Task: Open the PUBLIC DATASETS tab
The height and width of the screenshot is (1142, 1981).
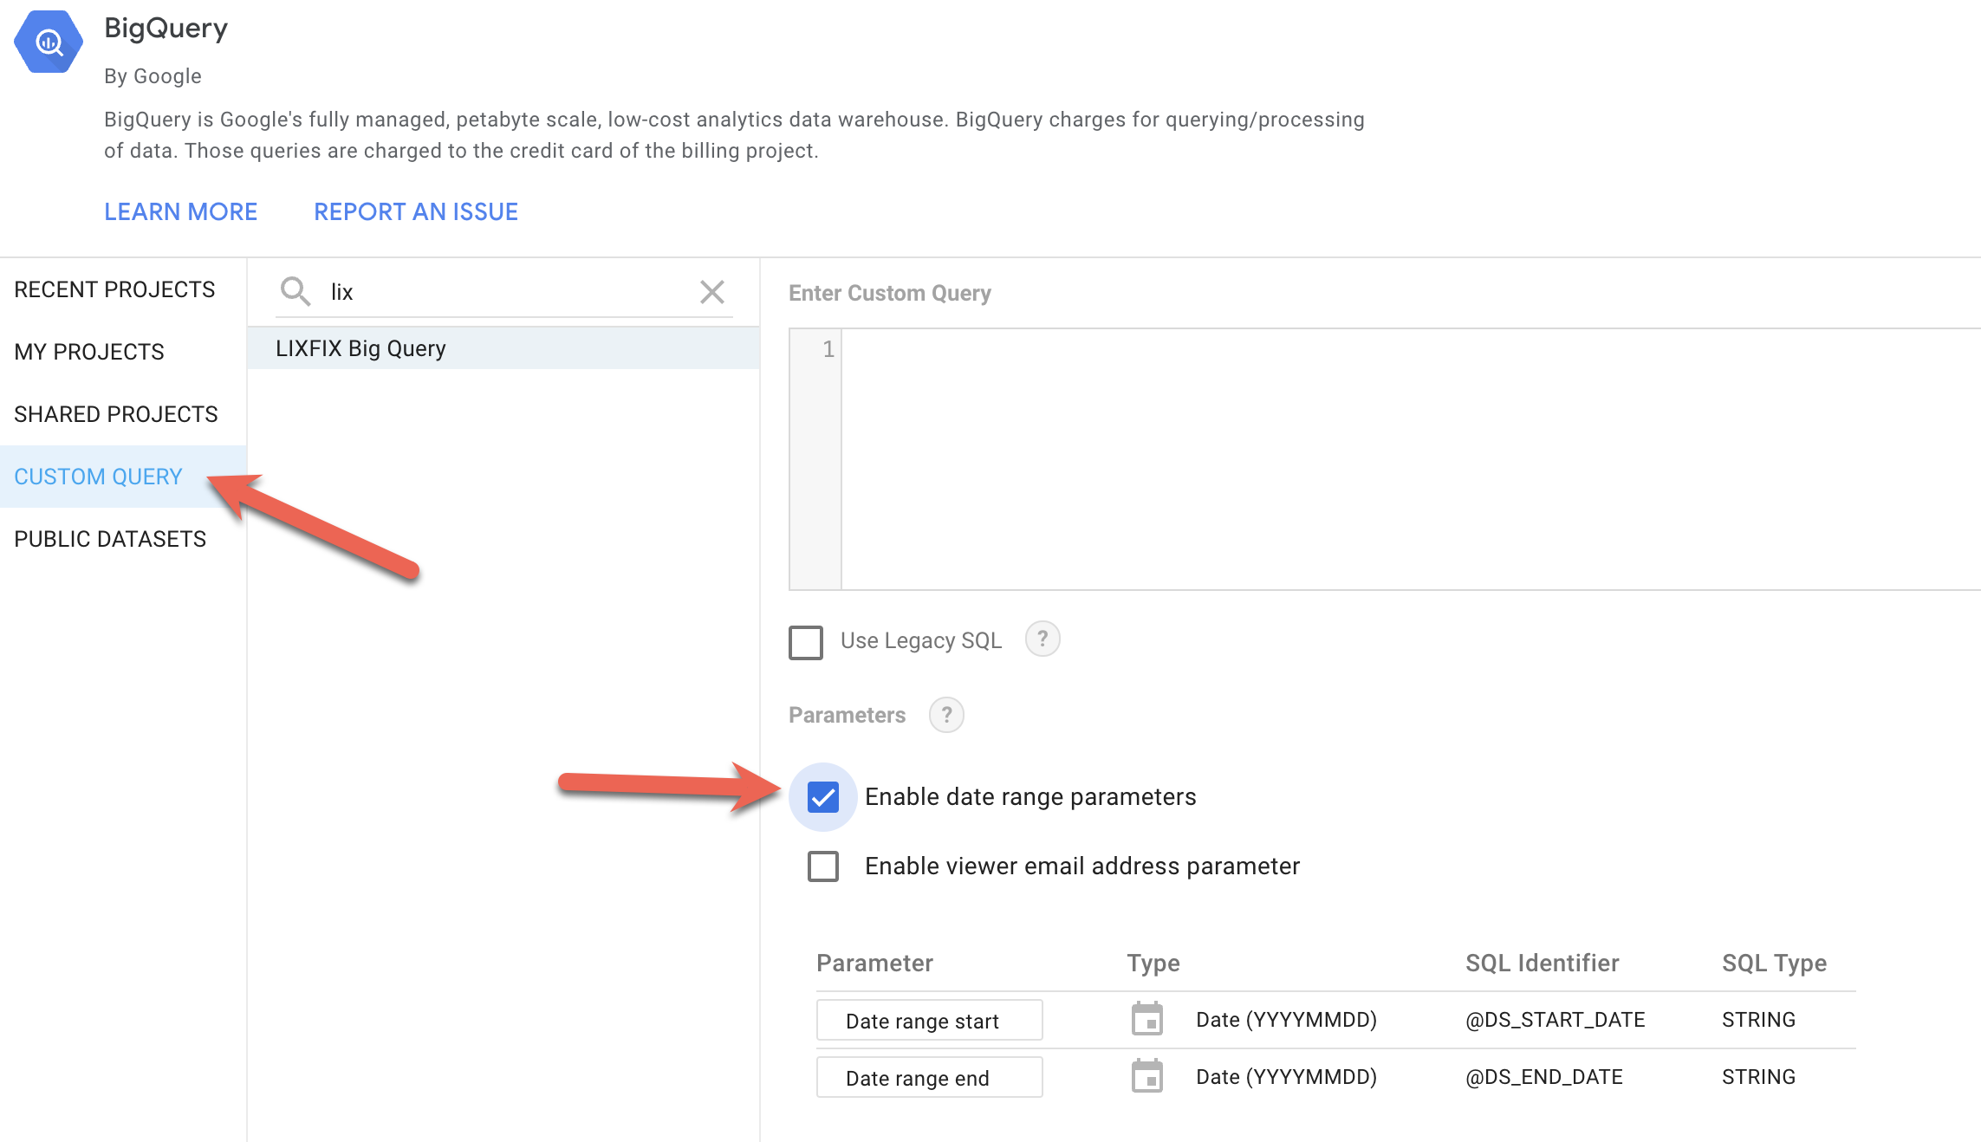Action: tap(123, 539)
